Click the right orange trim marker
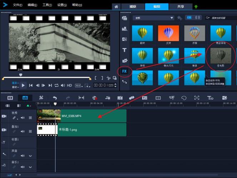This screenshot has width=237, height=178. [90, 79]
